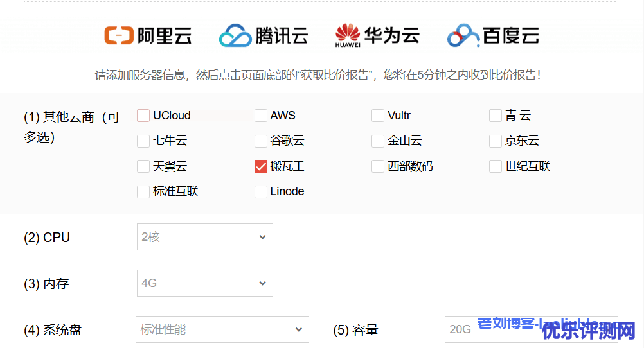Image resolution: width=644 pixels, height=348 pixels.
Task: Click the Huawei Cloud 华为云 logo
Action: click(377, 35)
